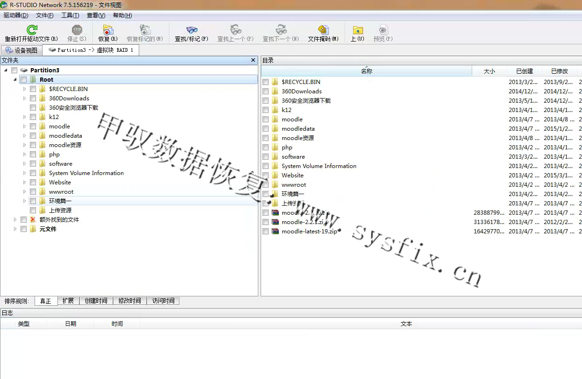This screenshot has height=379, width=582.
Task: Click the Website folder icon in directory list
Action: [x=275, y=175]
